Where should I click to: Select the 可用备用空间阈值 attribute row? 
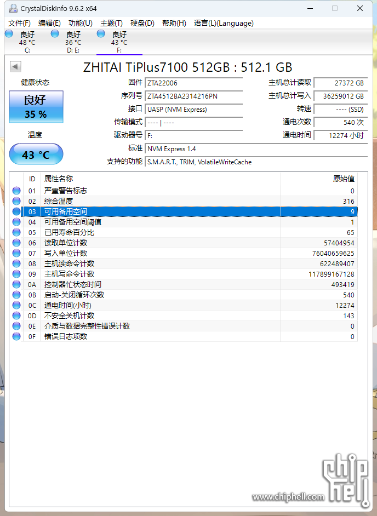coord(184,222)
